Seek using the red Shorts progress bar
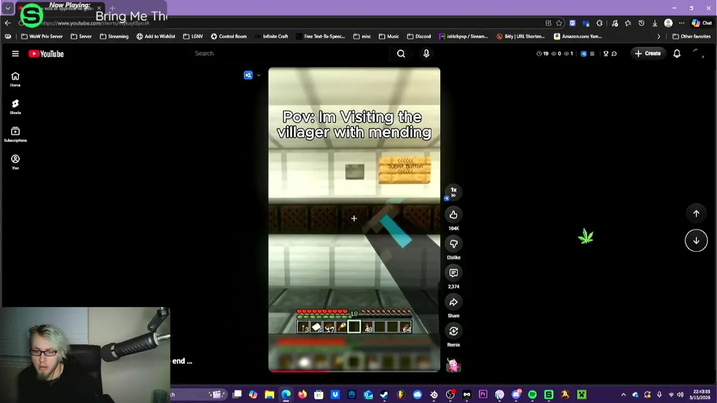 tap(354, 371)
